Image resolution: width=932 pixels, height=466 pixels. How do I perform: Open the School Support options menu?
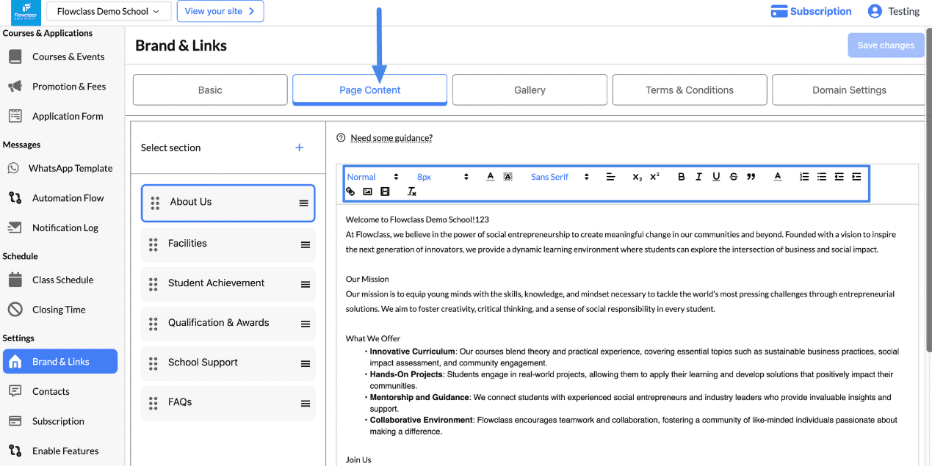(x=306, y=363)
